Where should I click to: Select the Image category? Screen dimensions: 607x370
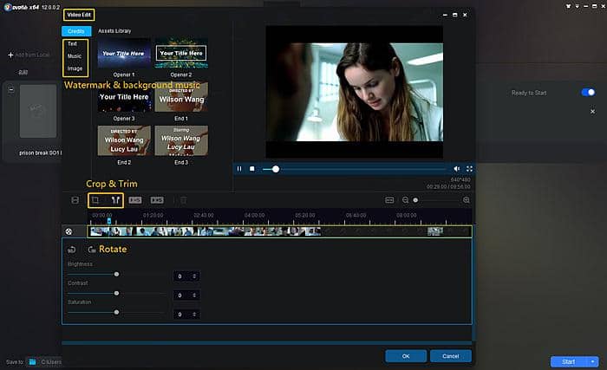click(x=75, y=68)
